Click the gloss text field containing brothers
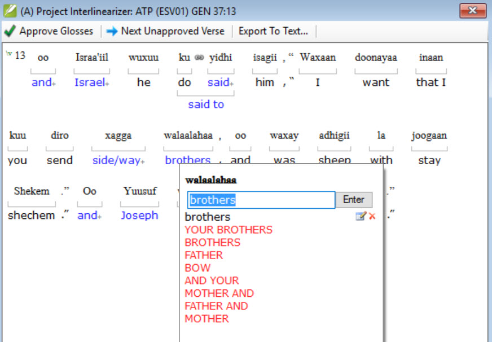 [261, 200]
